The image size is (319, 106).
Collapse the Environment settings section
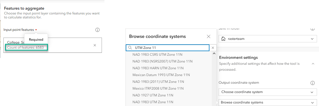tap(313, 64)
